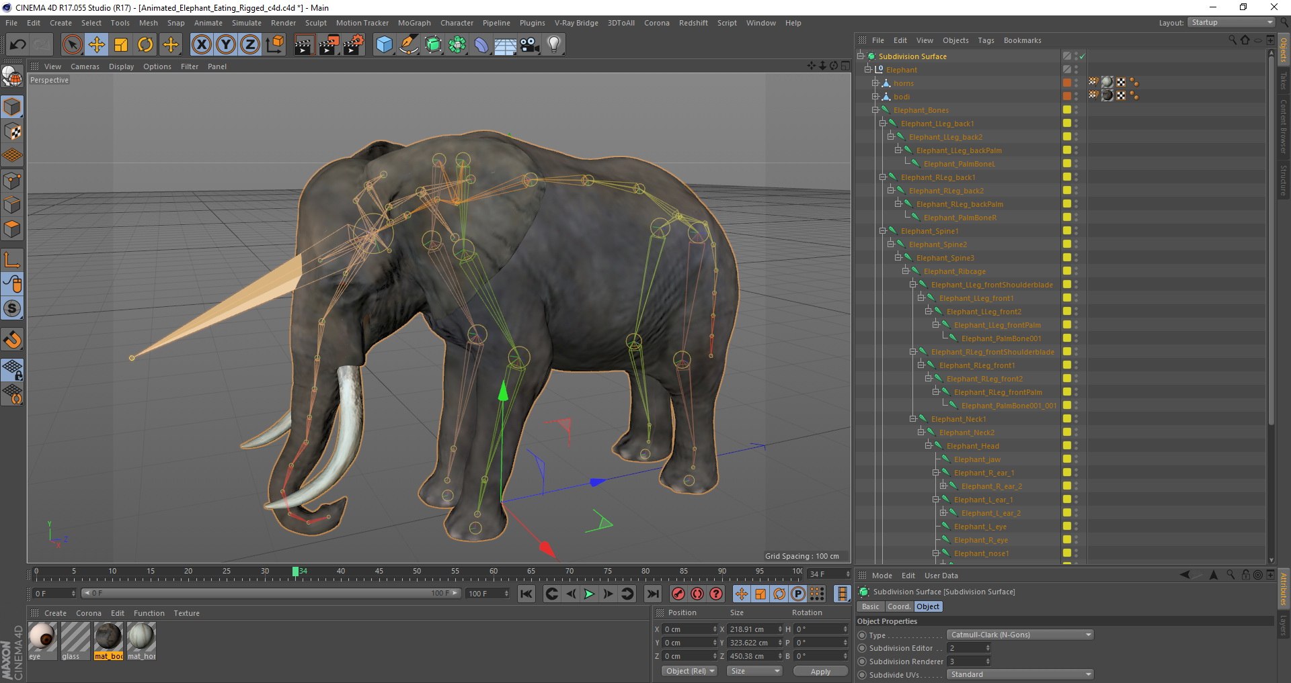Open Object Manager Tags menu
The height and width of the screenshot is (683, 1291).
[986, 40]
